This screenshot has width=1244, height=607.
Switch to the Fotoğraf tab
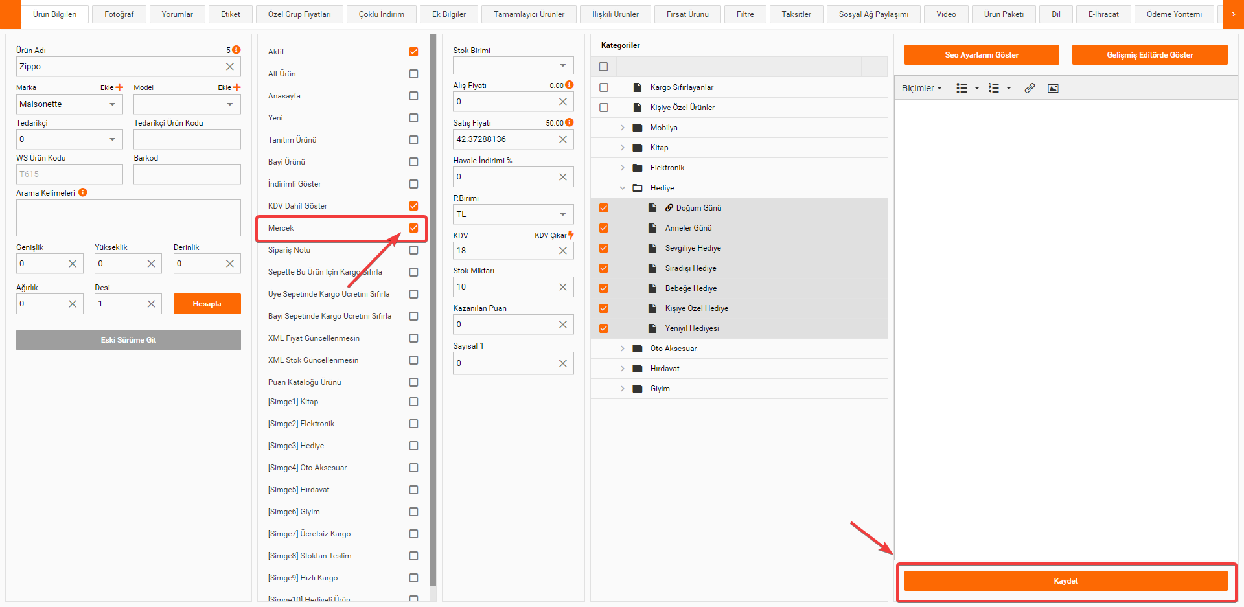119,14
